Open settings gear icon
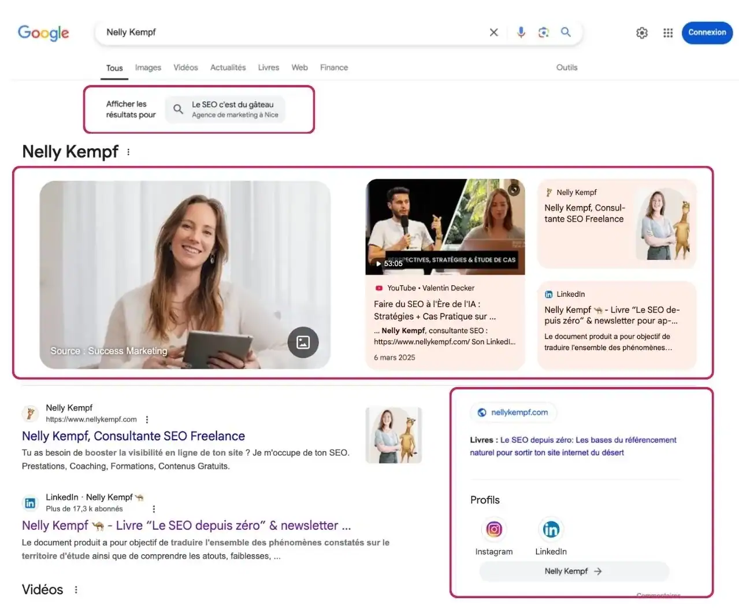The image size is (739, 608). [x=642, y=33]
